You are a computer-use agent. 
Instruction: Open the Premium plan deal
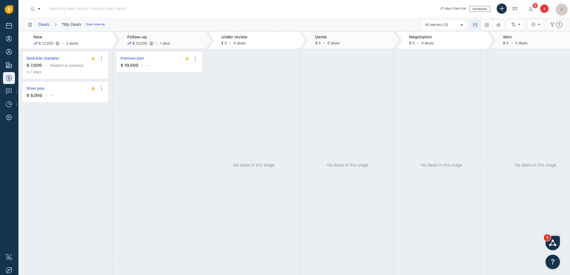[132, 58]
